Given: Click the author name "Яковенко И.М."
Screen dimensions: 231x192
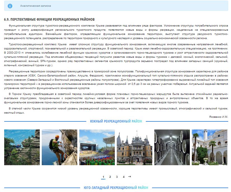Looking at the screenshot, I should (218, 117).
